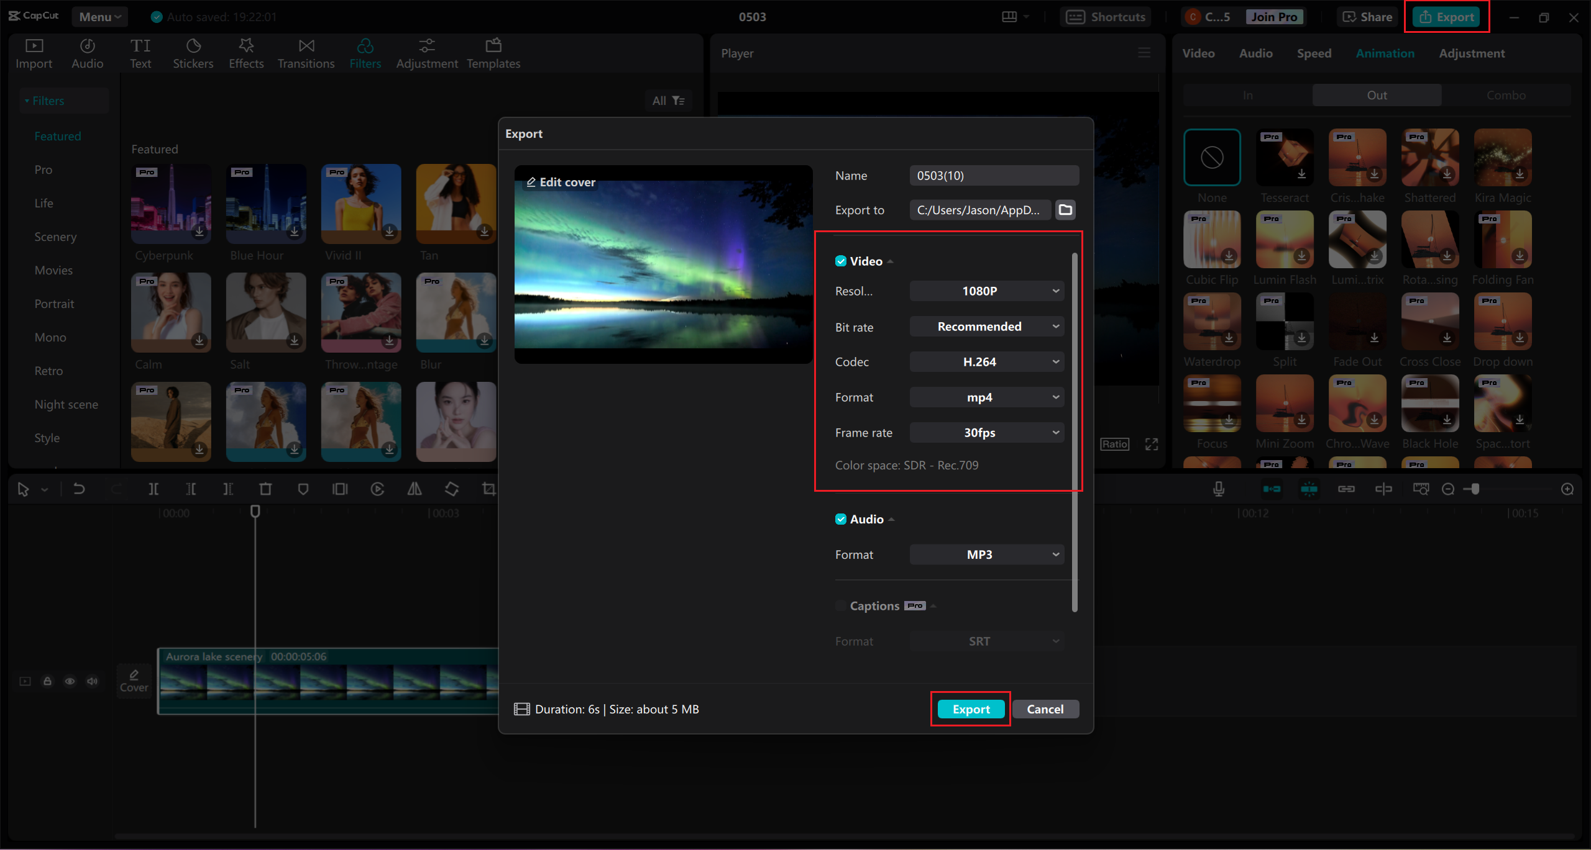Click the undo arrow in timeline toolbar

click(x=79, y=489)
